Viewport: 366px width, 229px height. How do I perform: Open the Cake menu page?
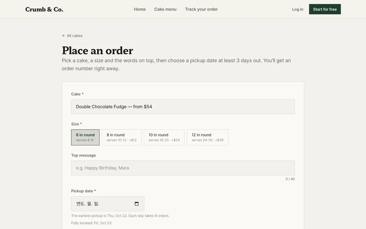coord(165,9)
